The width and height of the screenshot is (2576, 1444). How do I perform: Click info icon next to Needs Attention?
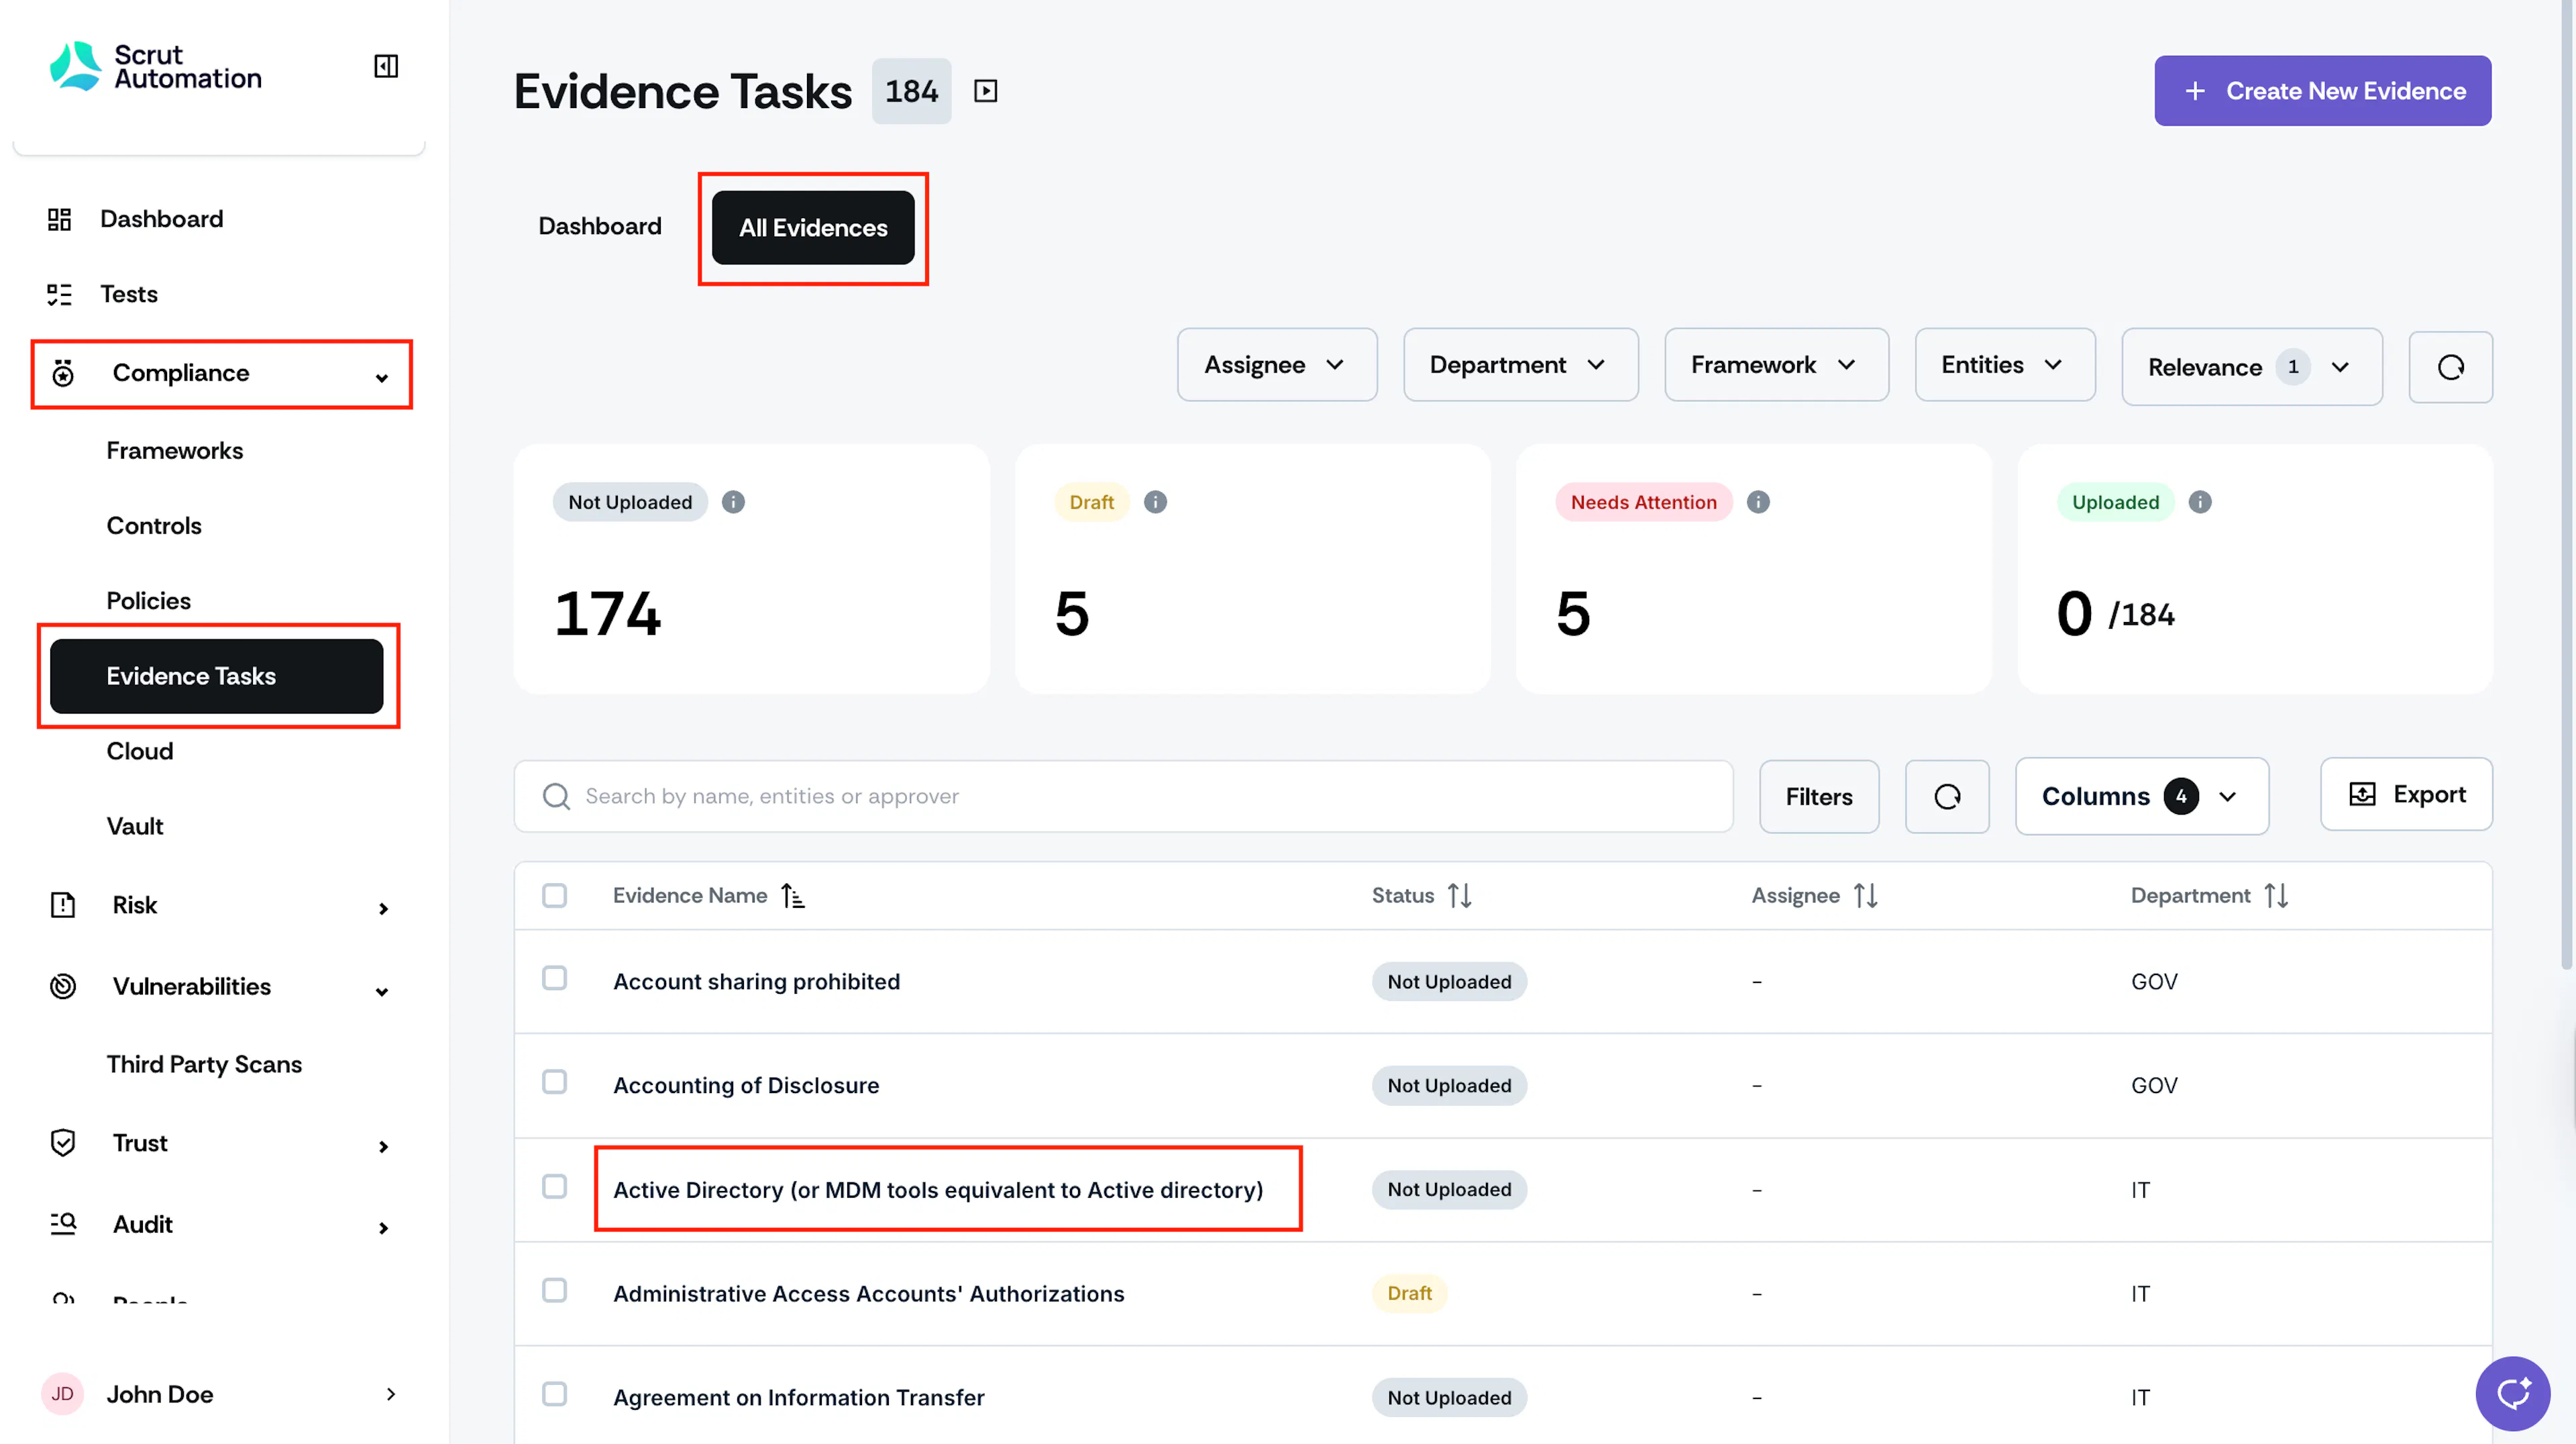1758,502
